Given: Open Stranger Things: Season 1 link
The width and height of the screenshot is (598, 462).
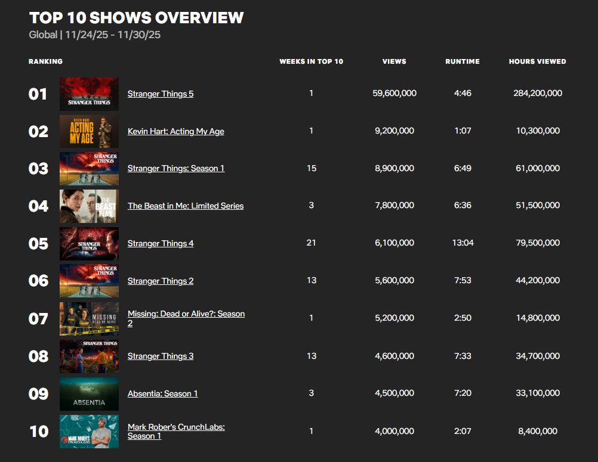Looking at the screenshot, I should click(175, 169).
